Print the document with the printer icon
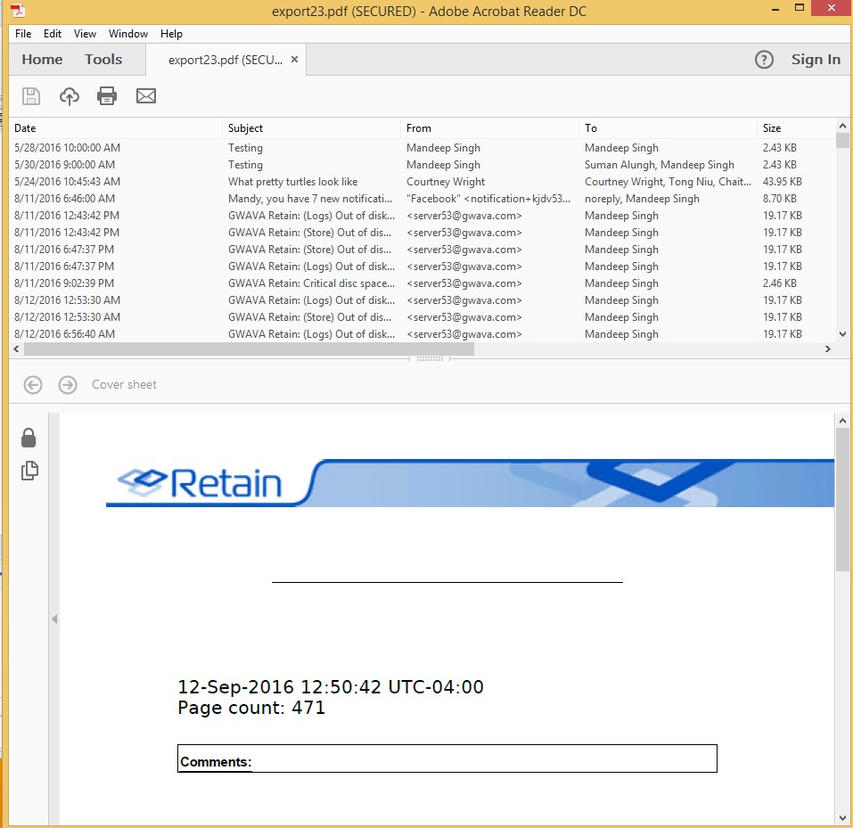 click(107, 96)
